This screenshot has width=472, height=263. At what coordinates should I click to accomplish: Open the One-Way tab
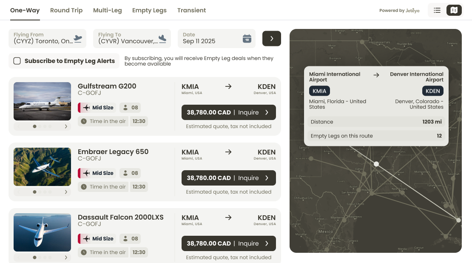[25, 10]
